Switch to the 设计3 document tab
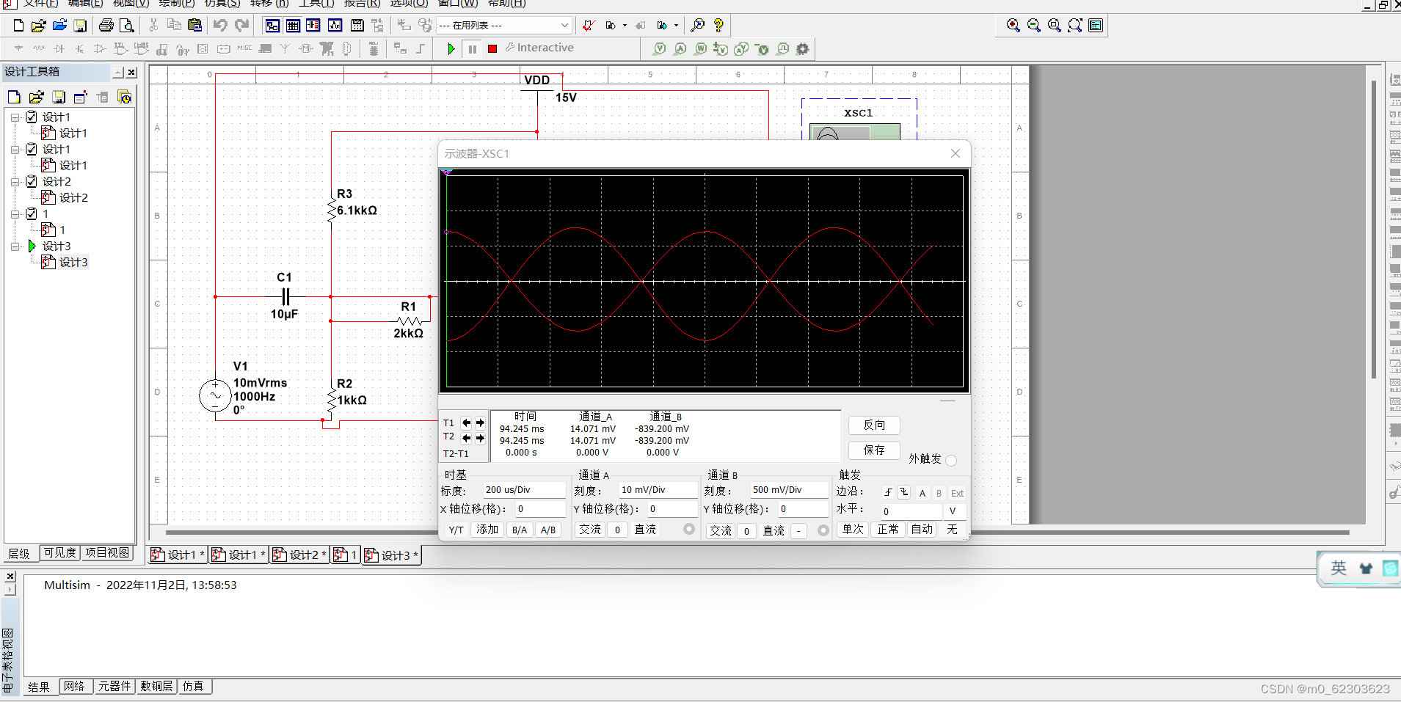 coord(391,555)
